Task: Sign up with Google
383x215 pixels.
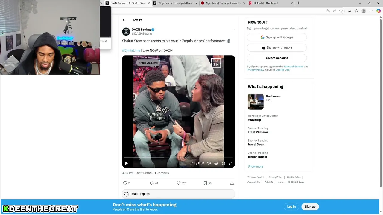Action: pos(277,37)
